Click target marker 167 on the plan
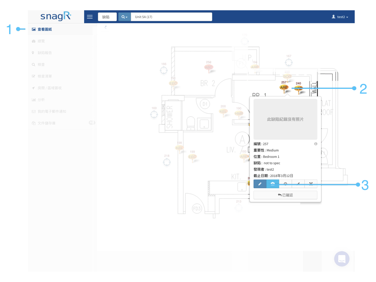Screen dimensions: 376x282 tap(289, 62)
